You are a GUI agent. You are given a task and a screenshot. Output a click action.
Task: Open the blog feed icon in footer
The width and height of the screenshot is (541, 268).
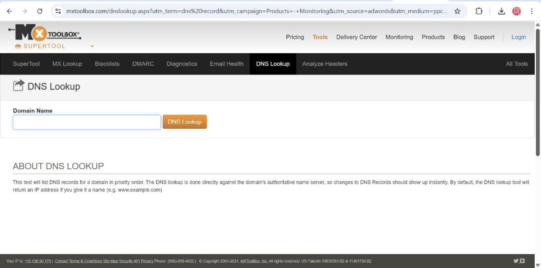pos(523,261)
